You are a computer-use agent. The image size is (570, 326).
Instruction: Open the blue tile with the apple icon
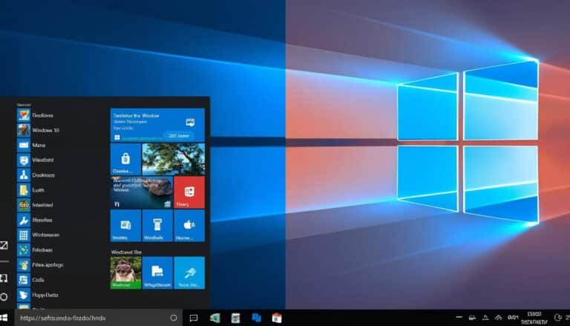click(189, 226)
